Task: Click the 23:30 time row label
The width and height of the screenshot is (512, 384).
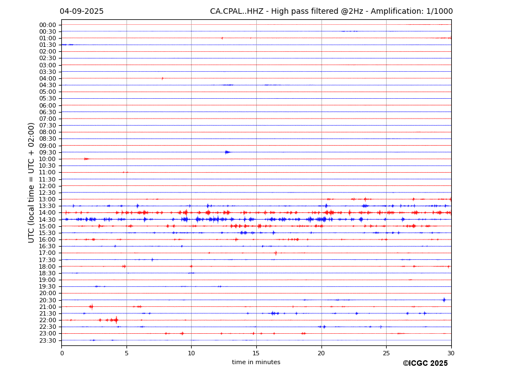Action: click(47, 340)
